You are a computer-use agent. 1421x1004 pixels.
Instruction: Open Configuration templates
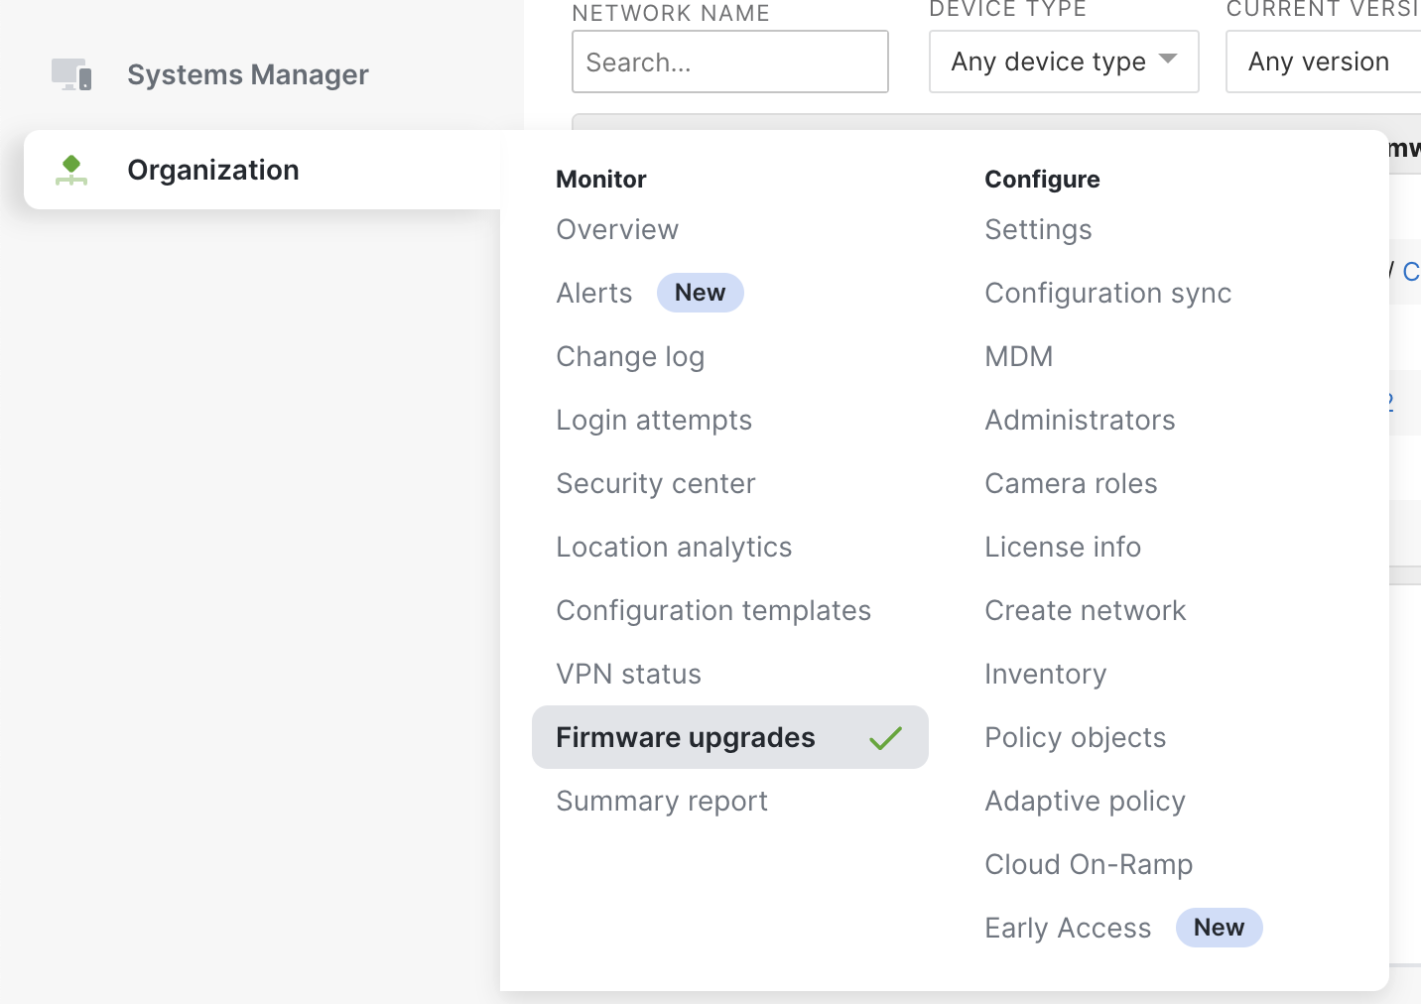click(713, 610)
